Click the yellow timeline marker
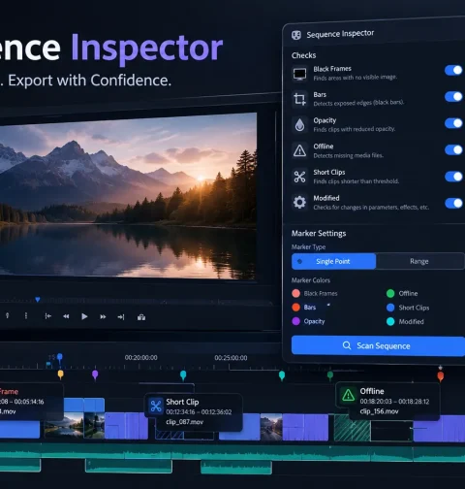 pos(60,375)
